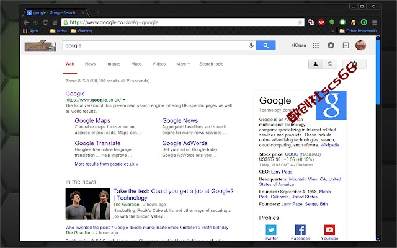The height and width of the screenshot is (248, 397).
Task: Open the Other bookmarks folder
Action: click(x=359, y=31)
